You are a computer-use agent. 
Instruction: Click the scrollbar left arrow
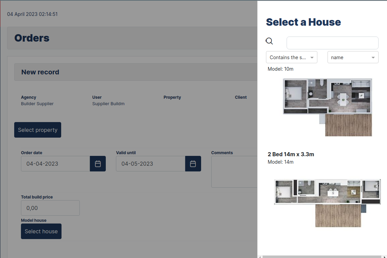(260, 257)
